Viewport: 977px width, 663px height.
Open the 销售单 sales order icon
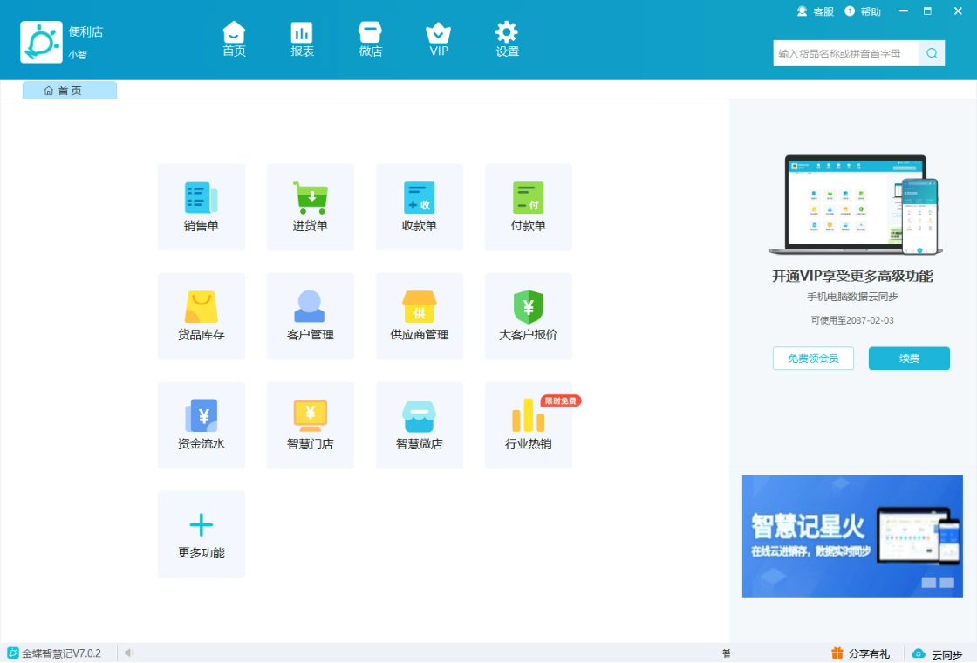202,199
